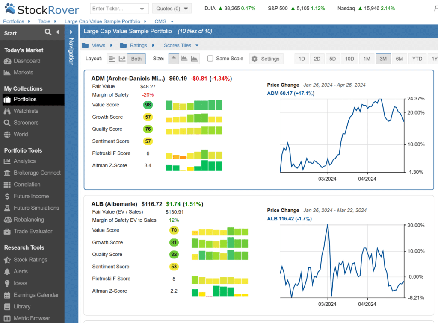Choose the small tile size icon
This screenshot has height=323, width=438.
click(174, 59)
